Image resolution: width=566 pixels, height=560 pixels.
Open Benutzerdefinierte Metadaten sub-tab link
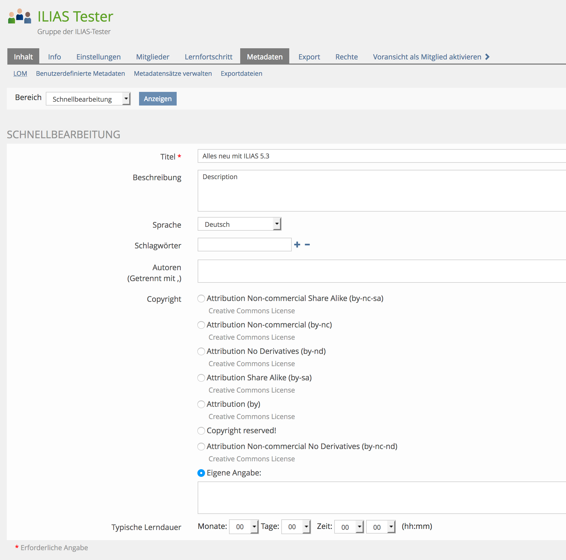[80, 74]
